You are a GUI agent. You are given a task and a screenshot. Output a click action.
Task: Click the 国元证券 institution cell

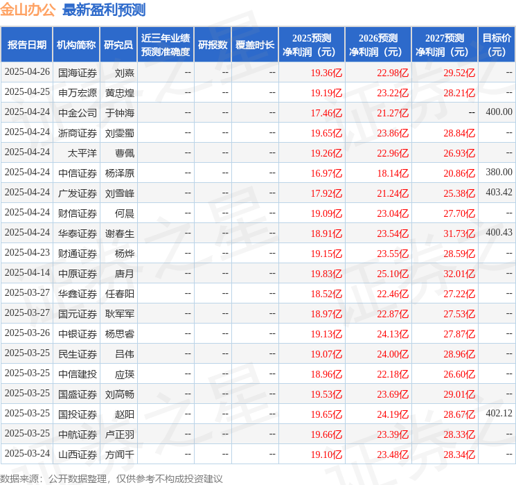tap(78, 314)
